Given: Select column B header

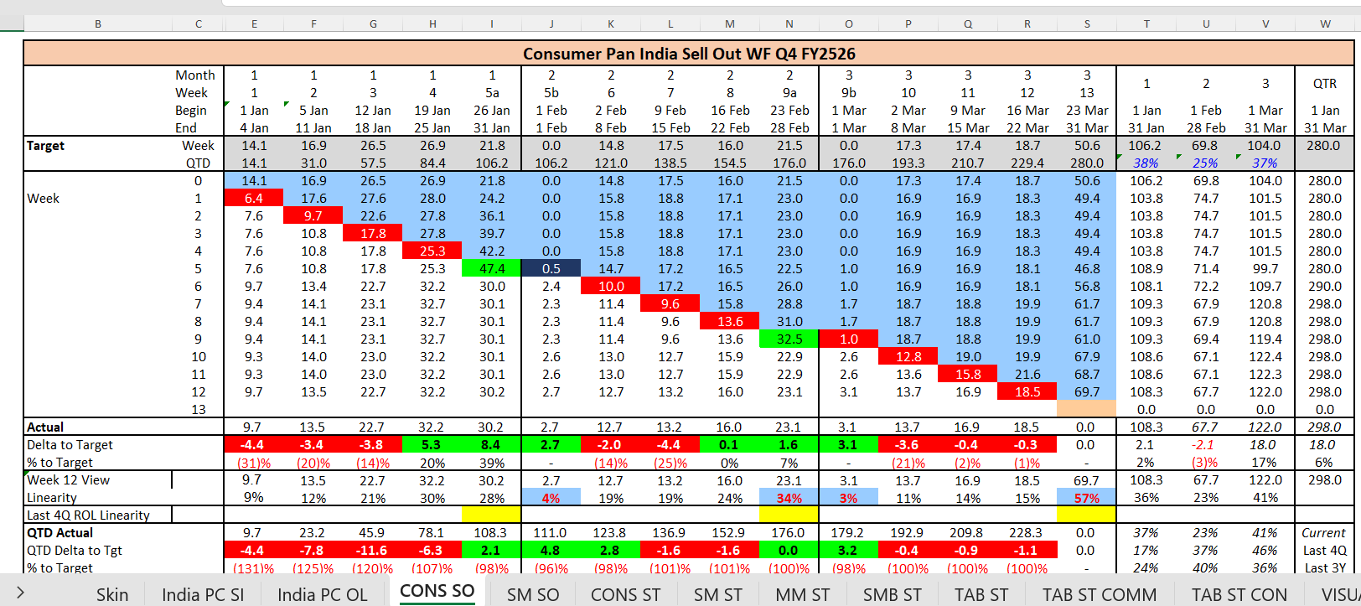Looking at the screenshot, I should (x=98, y=23).
